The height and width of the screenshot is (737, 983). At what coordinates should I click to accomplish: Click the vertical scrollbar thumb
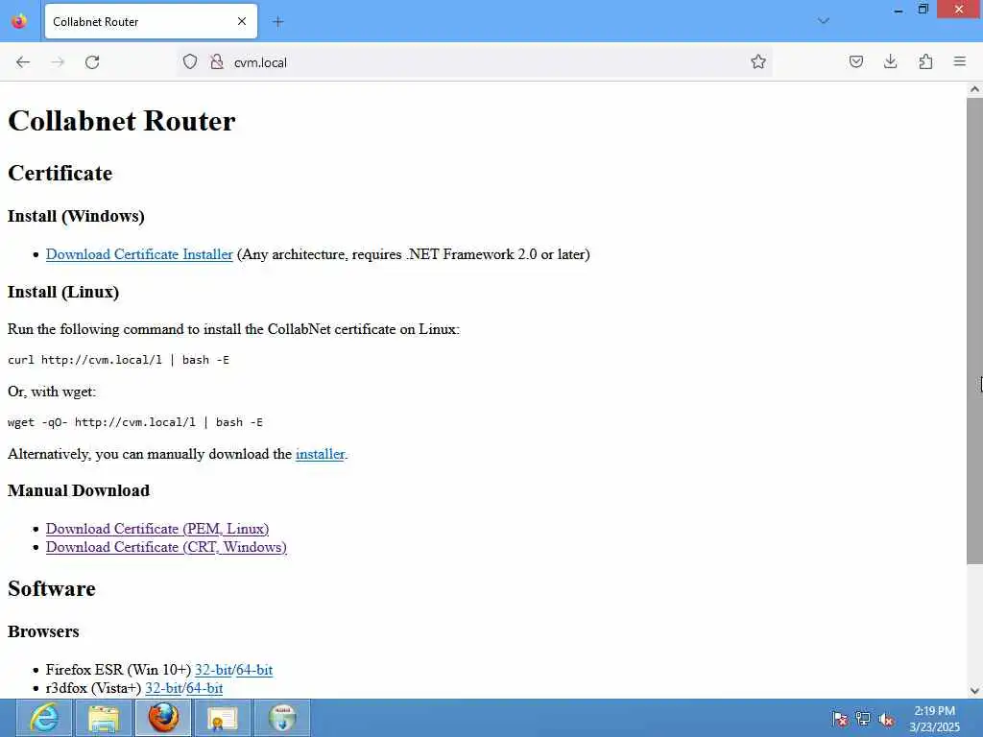pyautogui.click(x=974, y=330)
